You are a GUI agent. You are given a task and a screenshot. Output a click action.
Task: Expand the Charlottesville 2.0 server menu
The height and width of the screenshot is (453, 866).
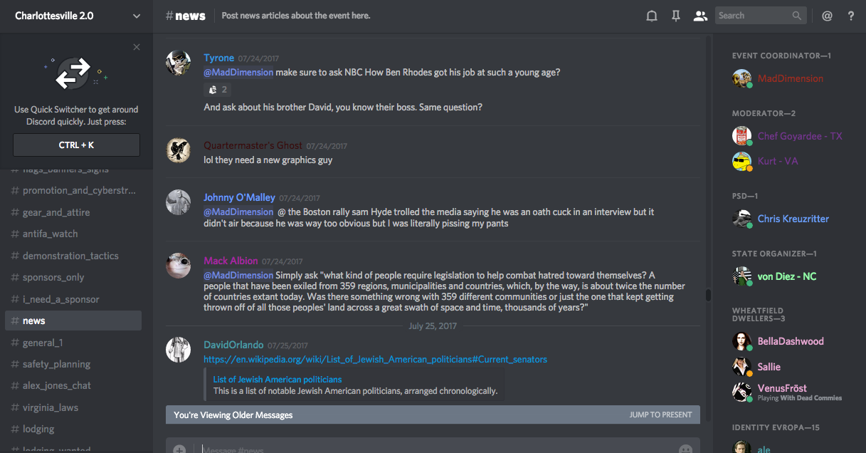tap(137, 16)
